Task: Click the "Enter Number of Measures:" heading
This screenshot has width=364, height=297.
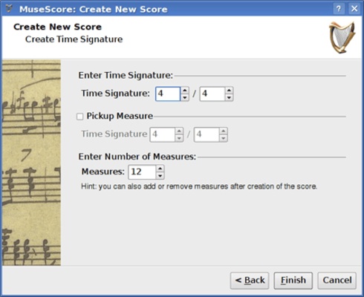Action: tap(137, 157)
